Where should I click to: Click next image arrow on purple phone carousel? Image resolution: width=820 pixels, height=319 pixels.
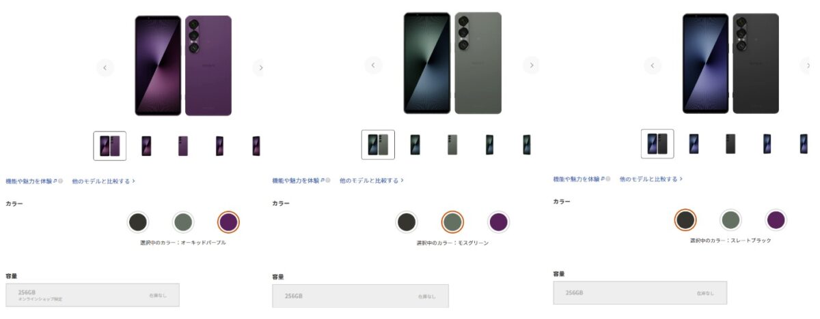point(259,67)
